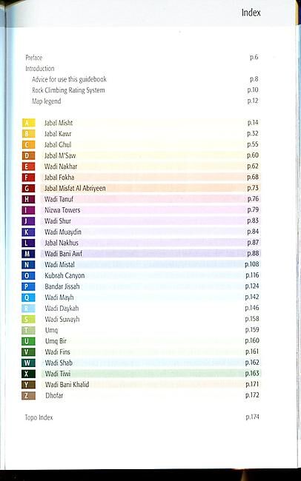Open Advice for use this guidebook

69,79
